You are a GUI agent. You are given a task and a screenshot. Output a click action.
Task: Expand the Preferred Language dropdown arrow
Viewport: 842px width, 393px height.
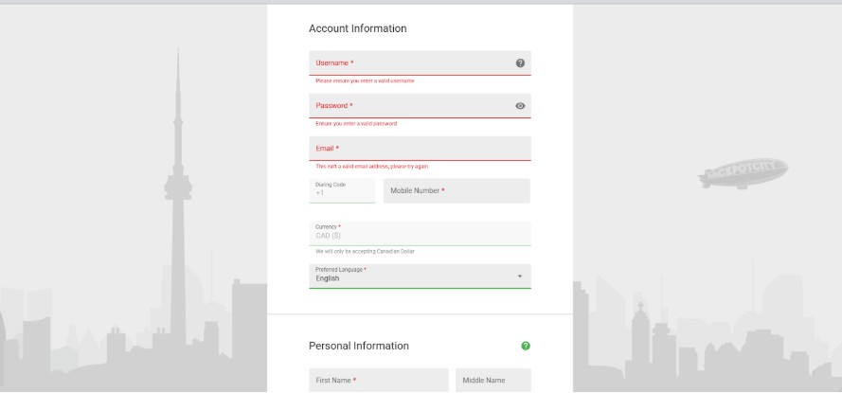[519, 277]
